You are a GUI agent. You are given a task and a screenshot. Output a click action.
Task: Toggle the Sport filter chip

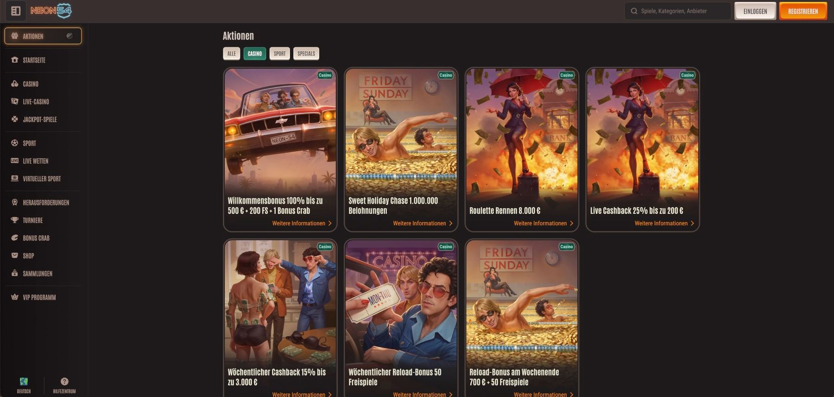pos(279,54)
